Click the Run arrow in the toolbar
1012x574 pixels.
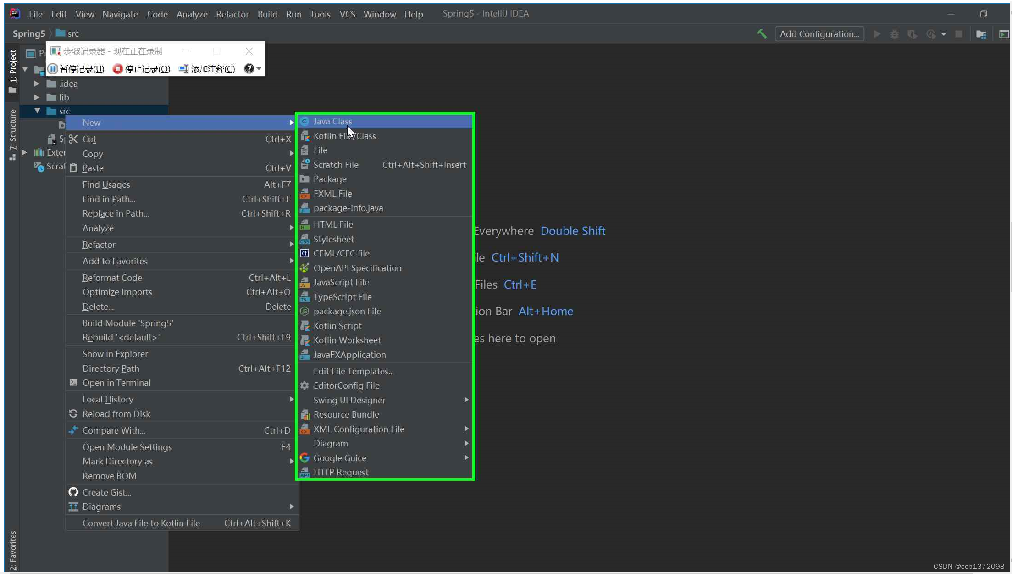(877, 34)
